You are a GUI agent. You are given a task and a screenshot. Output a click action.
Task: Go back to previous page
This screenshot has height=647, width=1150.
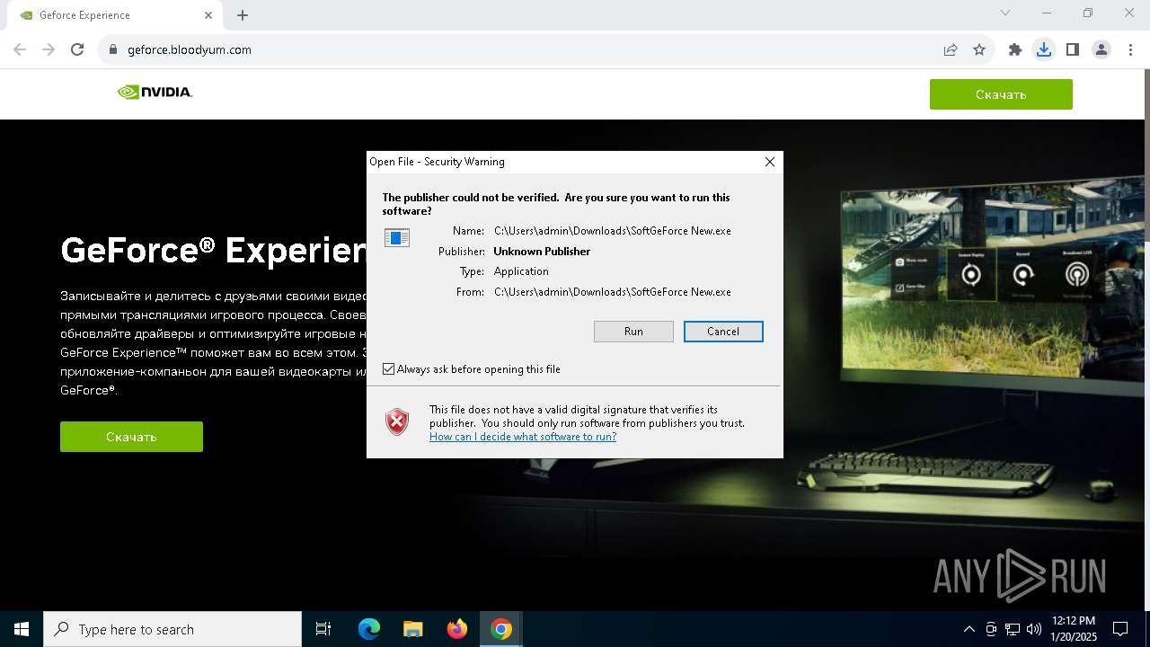pos(20,50)
